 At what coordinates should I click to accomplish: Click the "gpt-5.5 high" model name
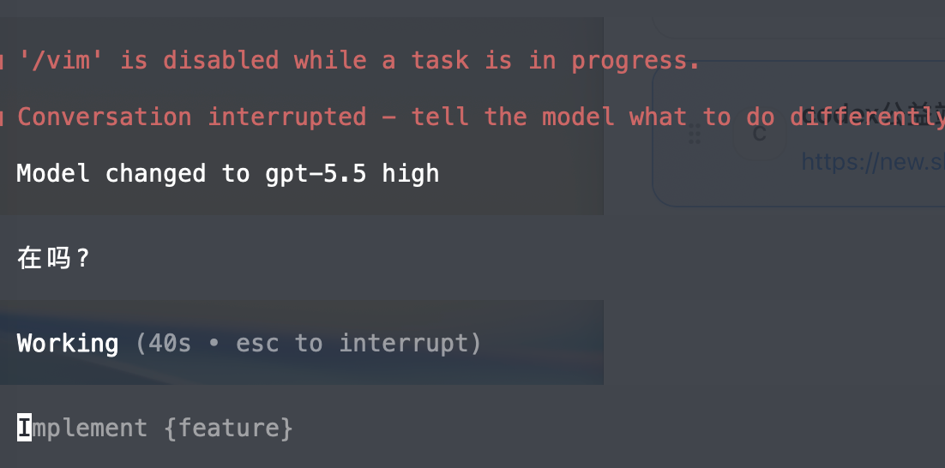pyautogui.click(x=352, y=173)
